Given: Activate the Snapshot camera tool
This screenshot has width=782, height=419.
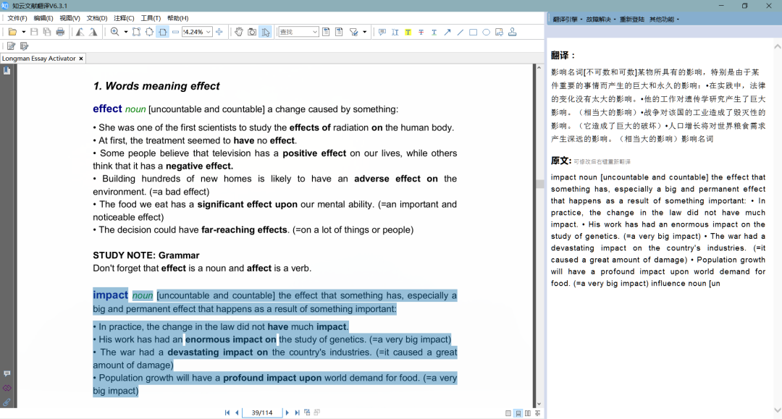Looking at the screenshot, I should (x=252, y=32).
